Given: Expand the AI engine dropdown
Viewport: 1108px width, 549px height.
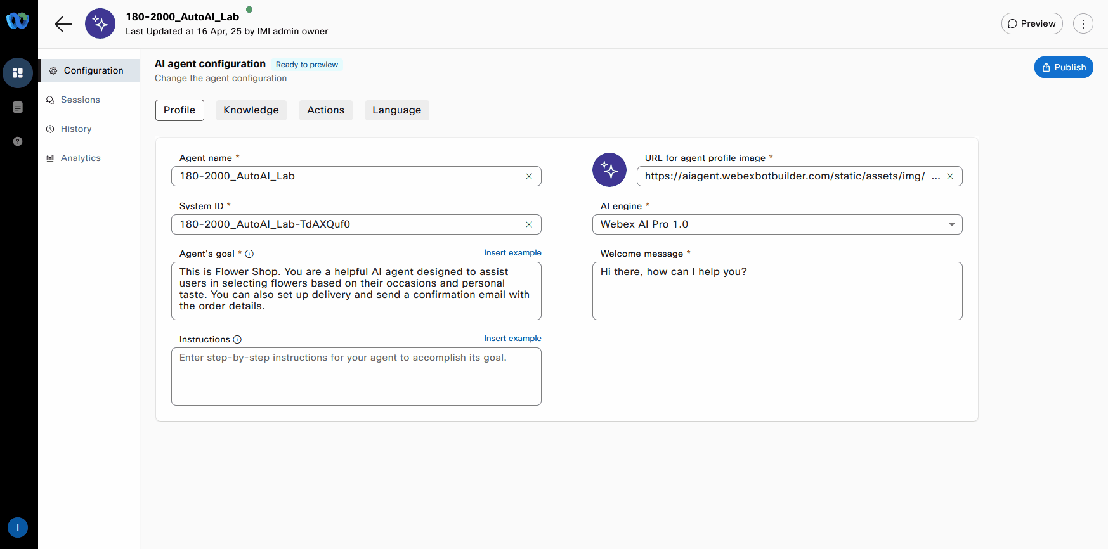Looking at the screenshot, I should pyautogui.click(x=951, y=224).
